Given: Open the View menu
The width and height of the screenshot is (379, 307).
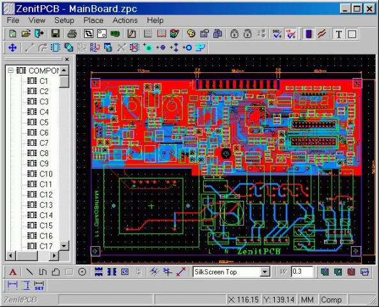Looking at the screenshot, I should click(x=36, y=20).
